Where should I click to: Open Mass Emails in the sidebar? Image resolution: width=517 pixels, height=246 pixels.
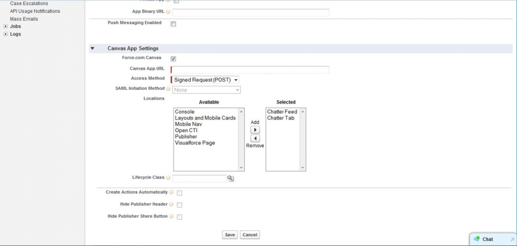[x=24, y=19]
